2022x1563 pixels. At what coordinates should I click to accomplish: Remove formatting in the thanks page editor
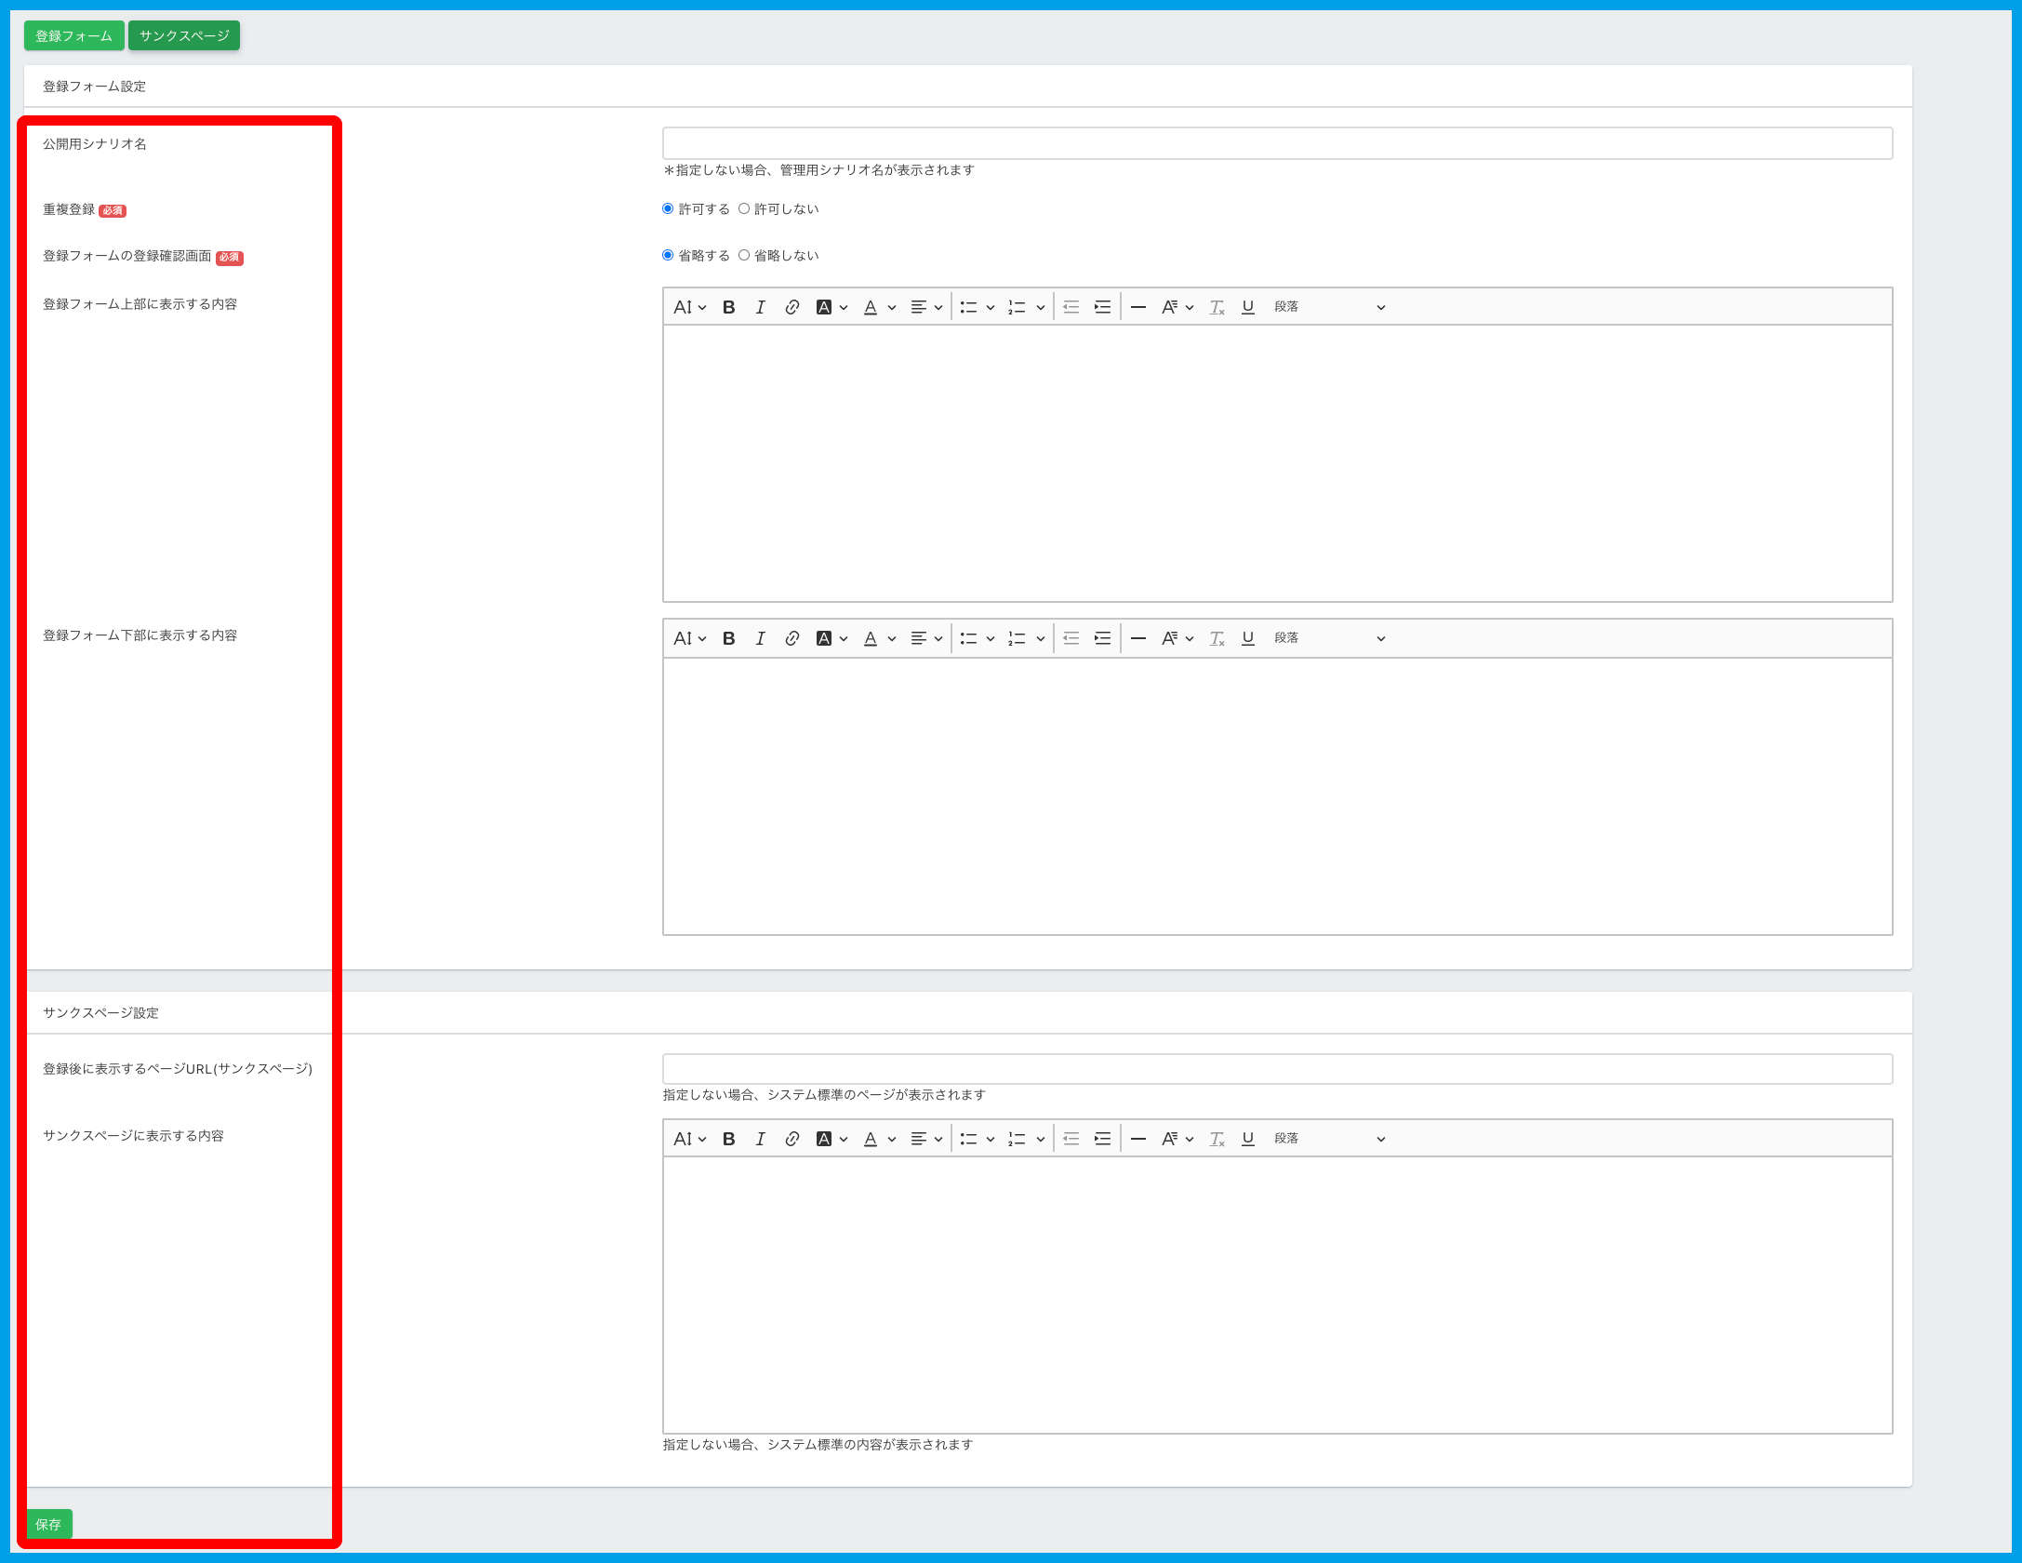click(x=1217, y=1139)
